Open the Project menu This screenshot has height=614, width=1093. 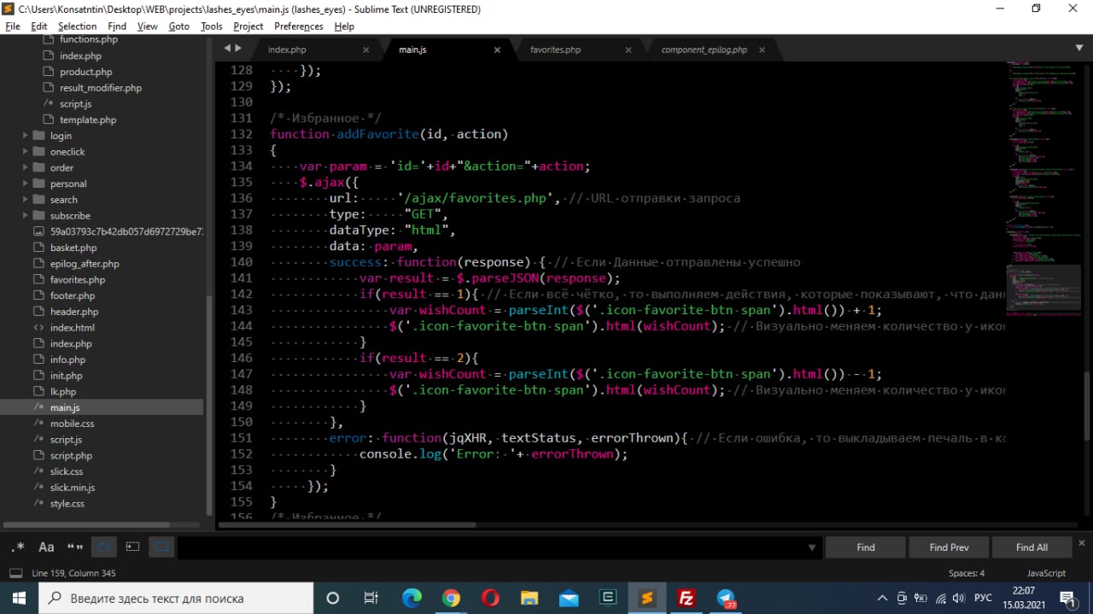(248, 26)
